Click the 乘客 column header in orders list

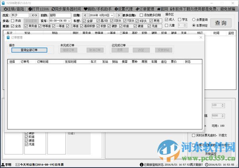125,62
